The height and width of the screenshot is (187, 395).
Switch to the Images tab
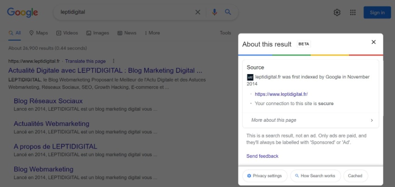coord(98,33)
